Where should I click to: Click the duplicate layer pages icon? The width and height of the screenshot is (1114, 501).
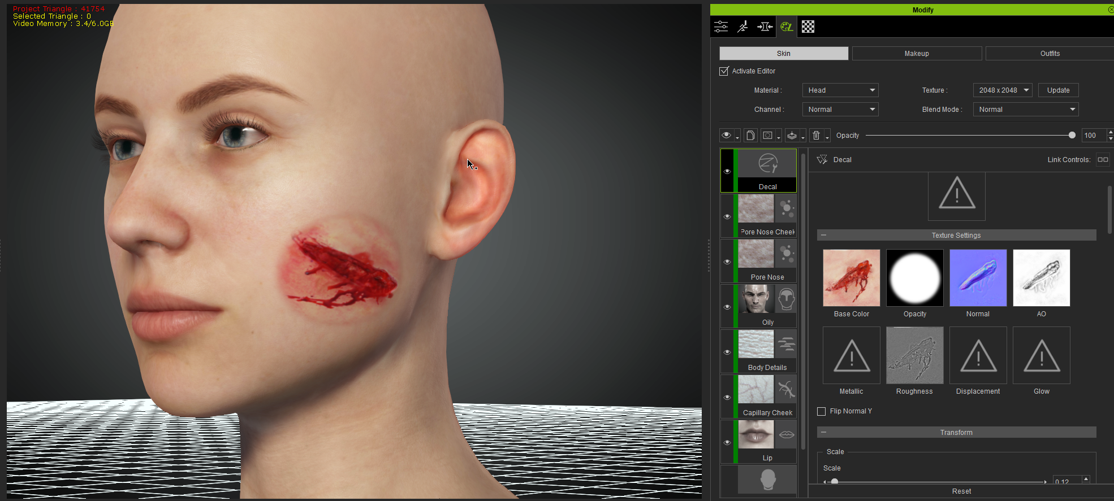tap(750, 136)
